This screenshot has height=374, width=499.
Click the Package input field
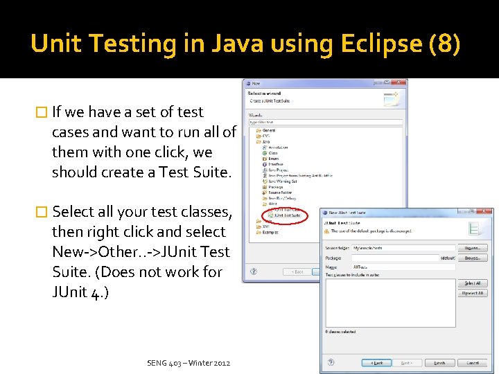pos(395,258)
